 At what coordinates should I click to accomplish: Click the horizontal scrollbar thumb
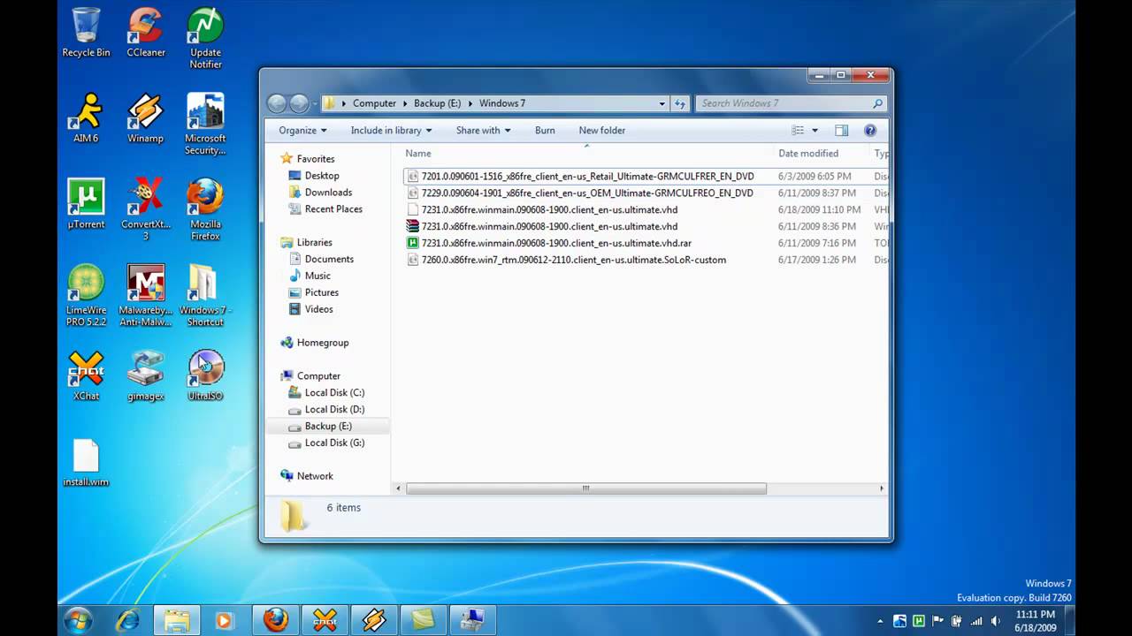click(x=585, y=488)
